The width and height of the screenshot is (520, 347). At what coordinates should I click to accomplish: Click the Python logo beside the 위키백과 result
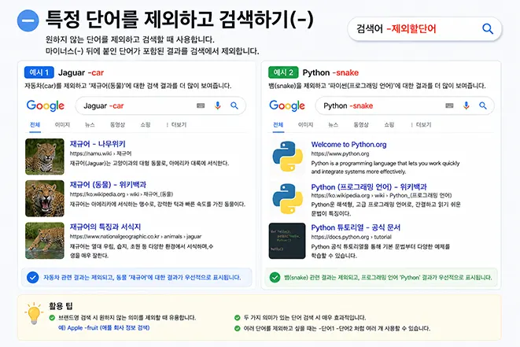(x=287, y=199)
